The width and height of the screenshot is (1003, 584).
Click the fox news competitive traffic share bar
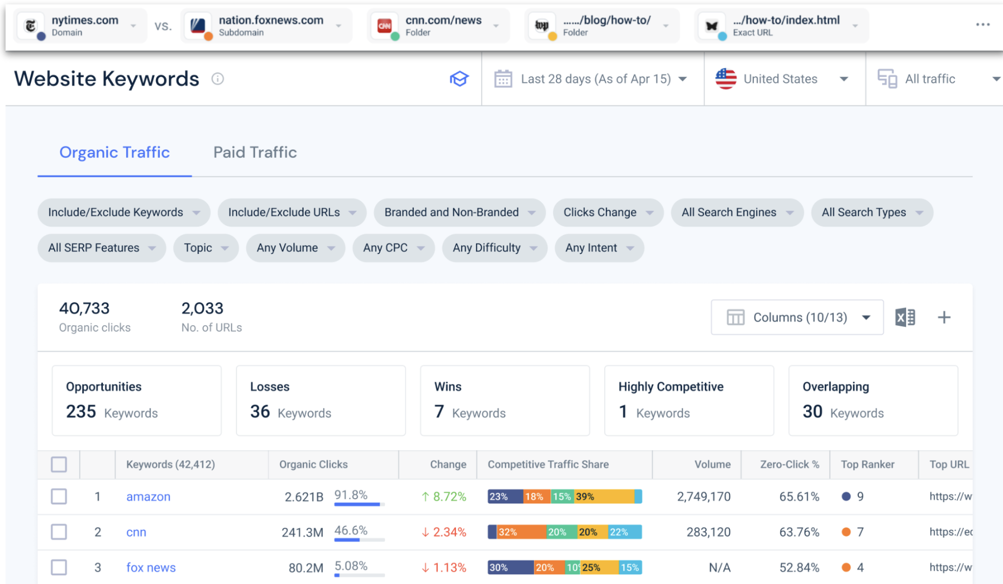point(565,567)
